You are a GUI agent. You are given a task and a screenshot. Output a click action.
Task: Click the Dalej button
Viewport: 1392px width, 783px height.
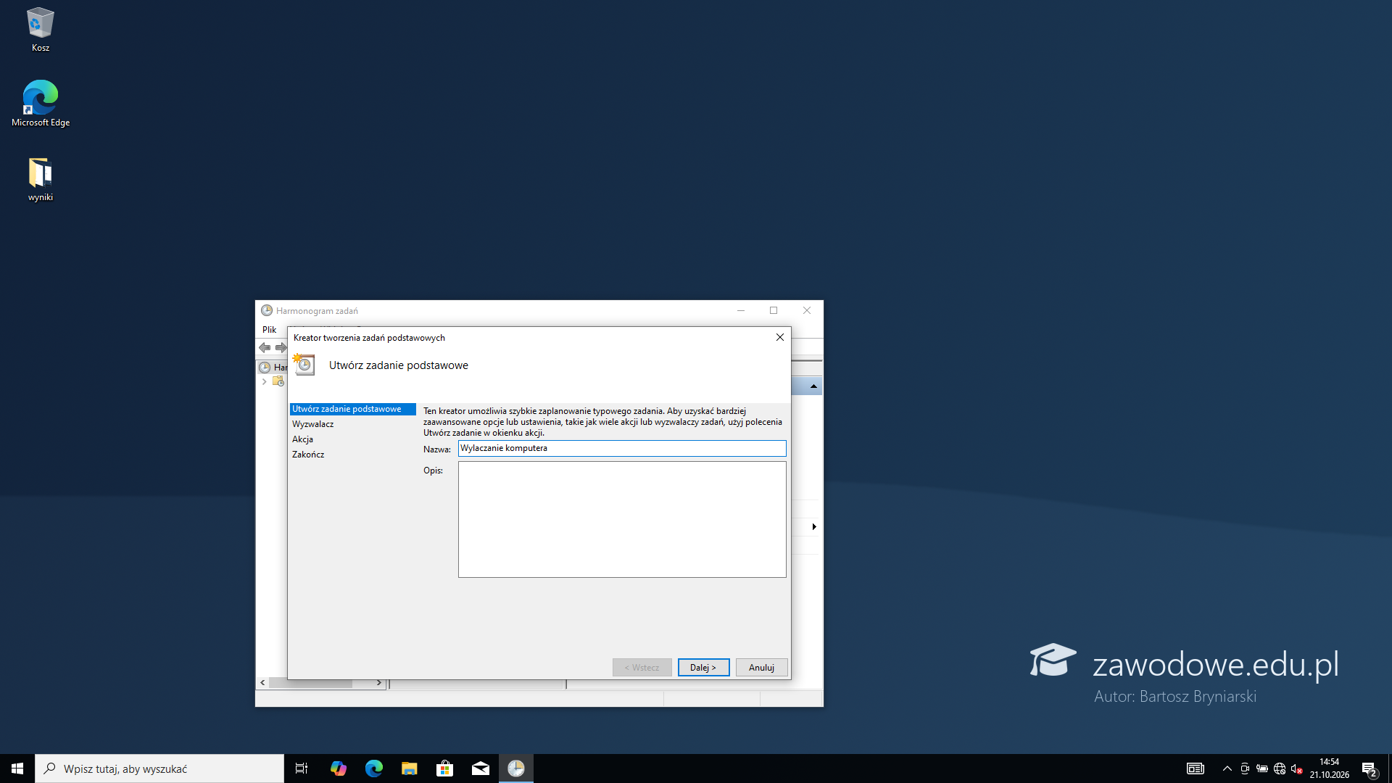tap(703, 668)
